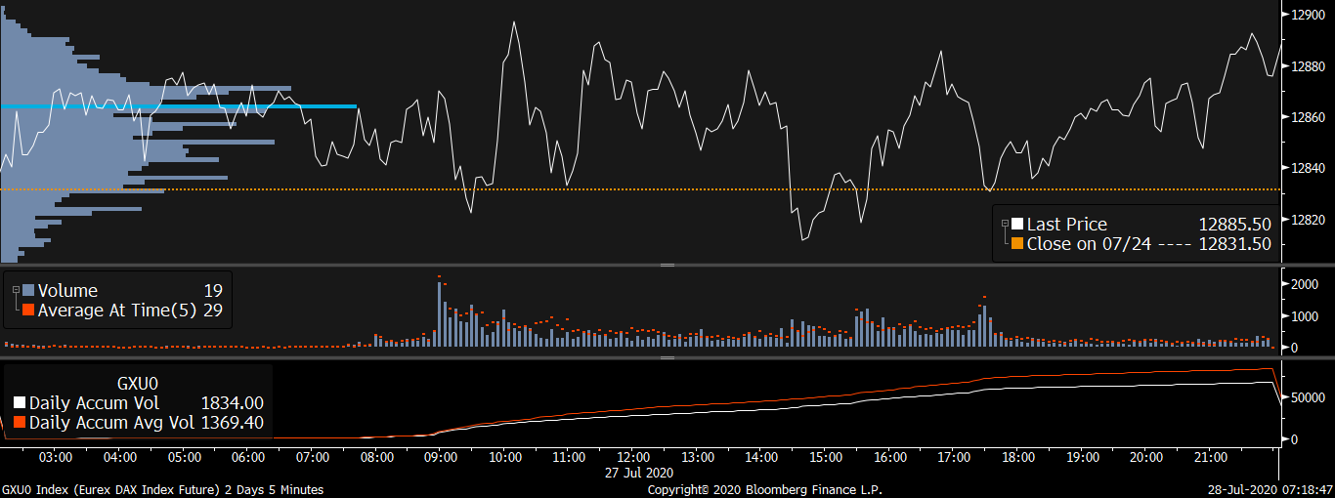Click the grip handle between volume and accum panels

[668, 357]
